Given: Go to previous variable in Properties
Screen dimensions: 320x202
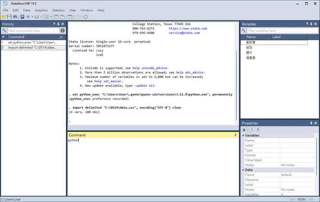Looking at the screenshot, I should click(x=252, y=130).
